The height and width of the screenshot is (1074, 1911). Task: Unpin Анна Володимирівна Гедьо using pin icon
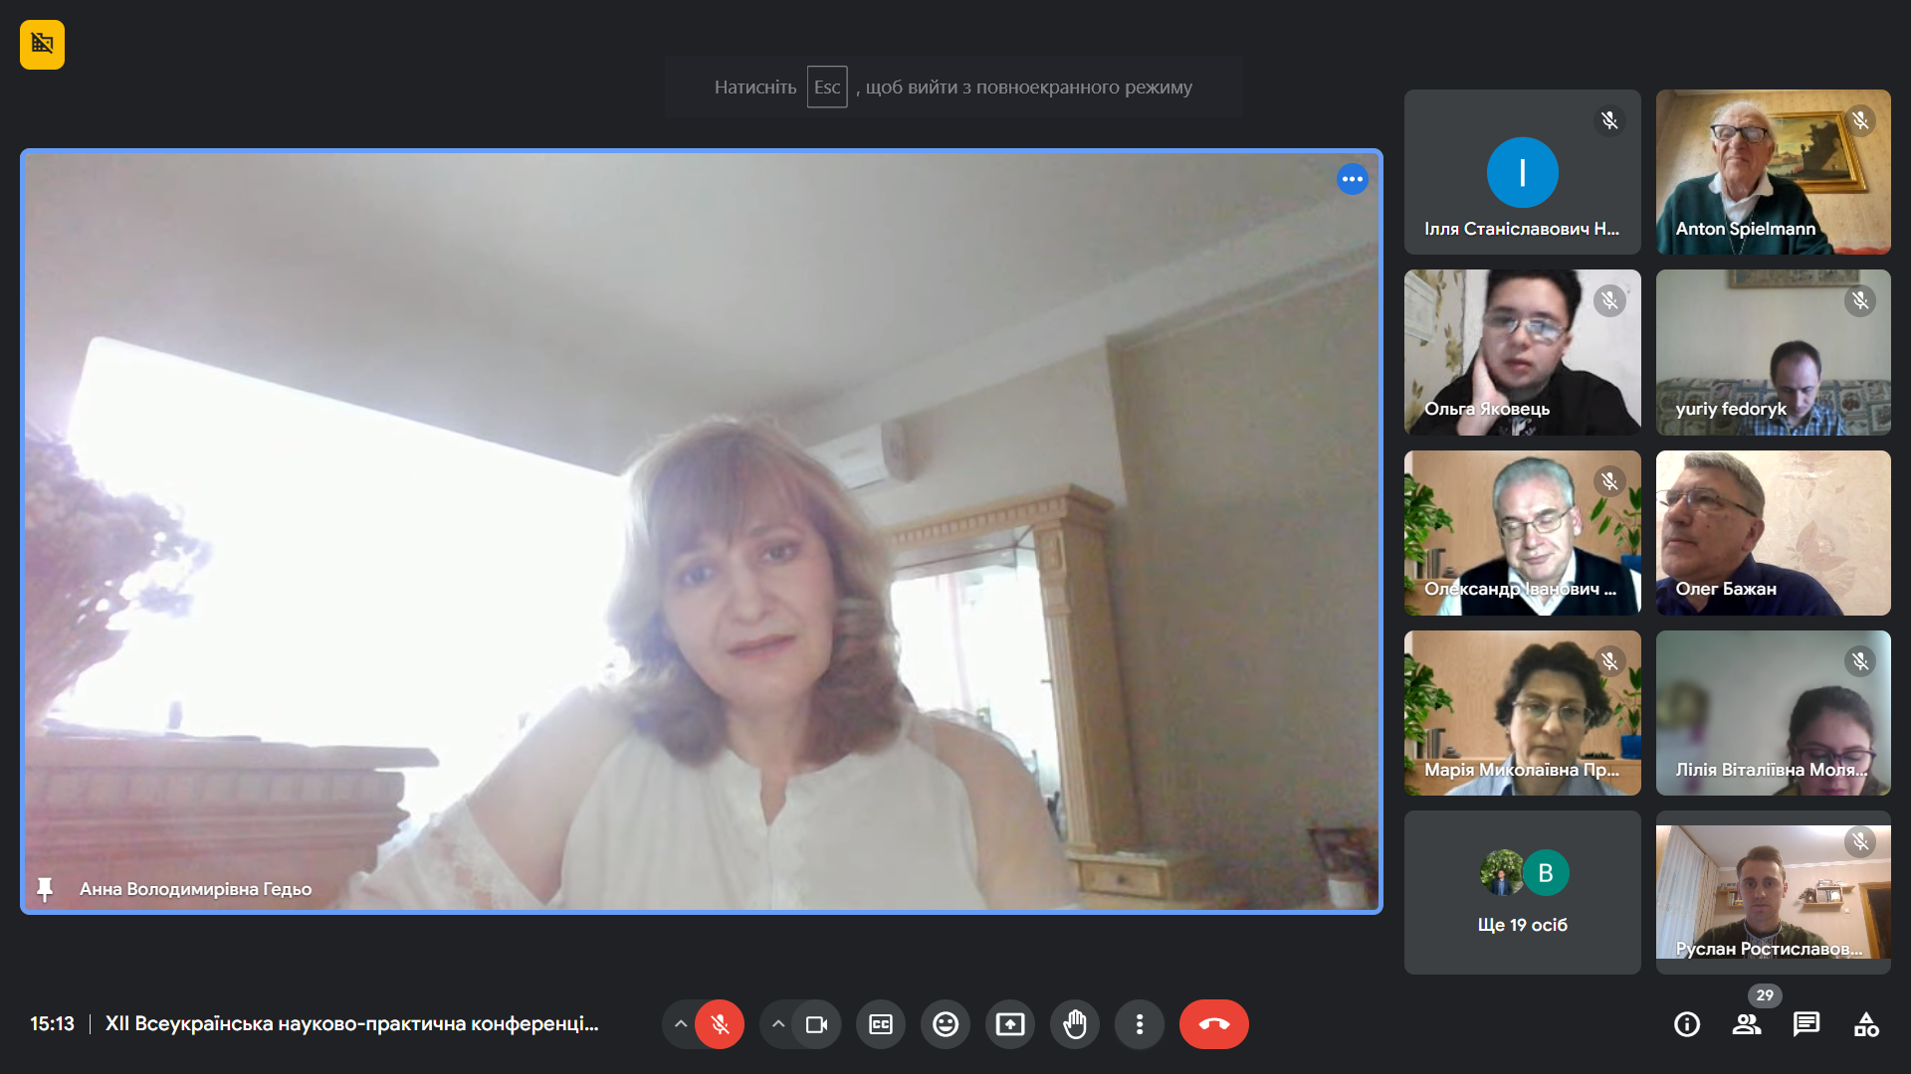pos(45,889)
